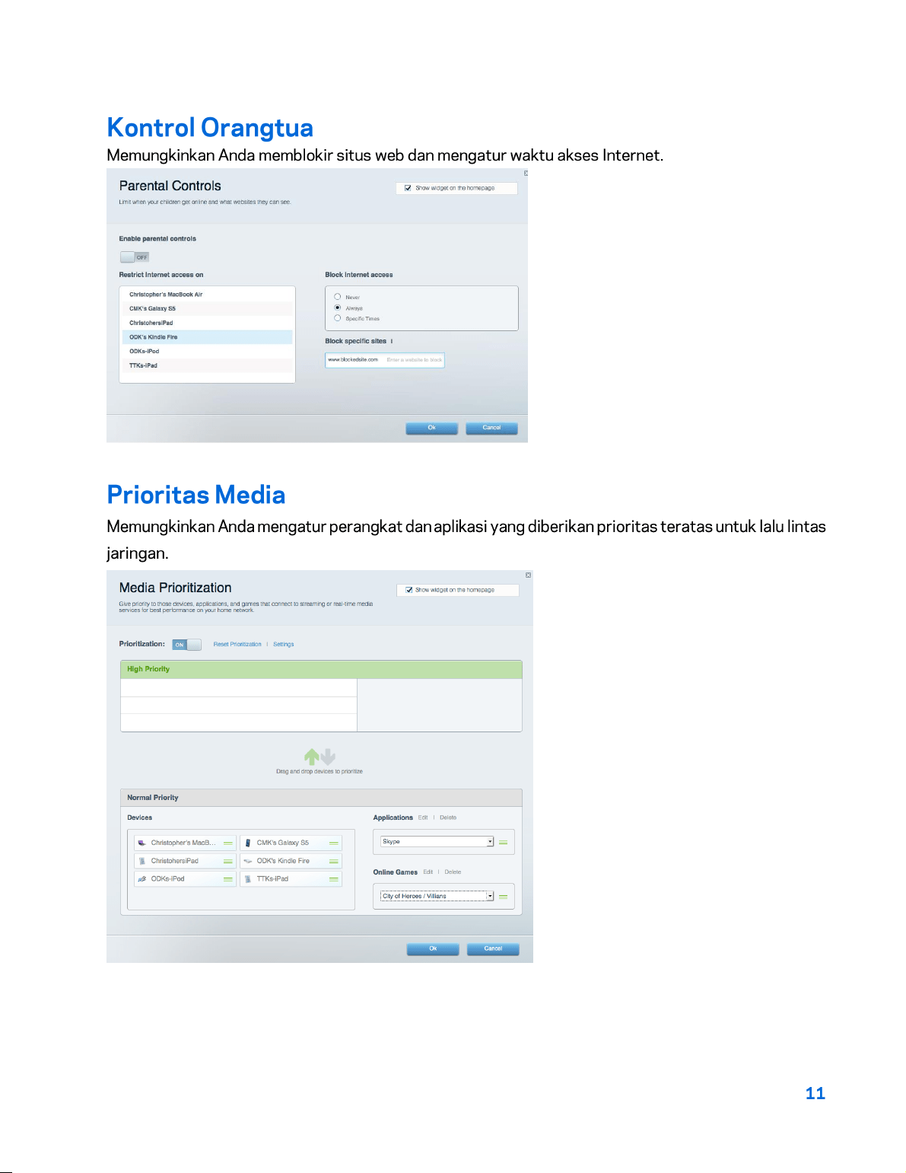Click the Reset Prioritization link

[x=237, y=645]
